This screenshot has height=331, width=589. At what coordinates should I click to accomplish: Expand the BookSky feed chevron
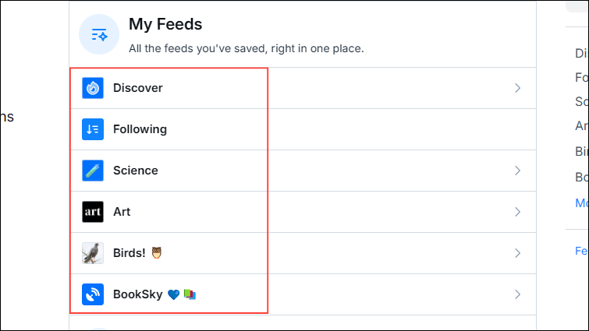click(x=517, y=294)
